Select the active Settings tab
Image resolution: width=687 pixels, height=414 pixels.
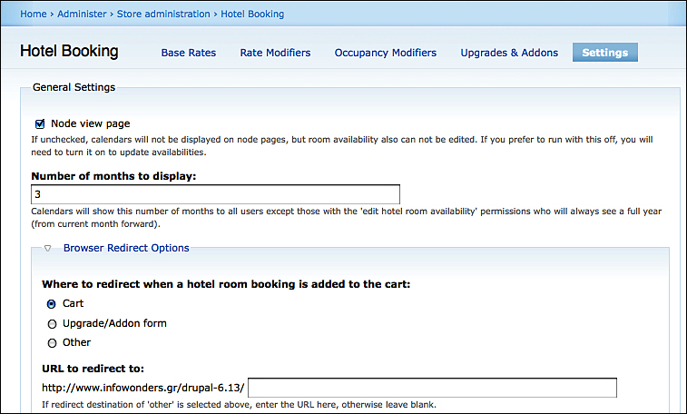[604, 53]
